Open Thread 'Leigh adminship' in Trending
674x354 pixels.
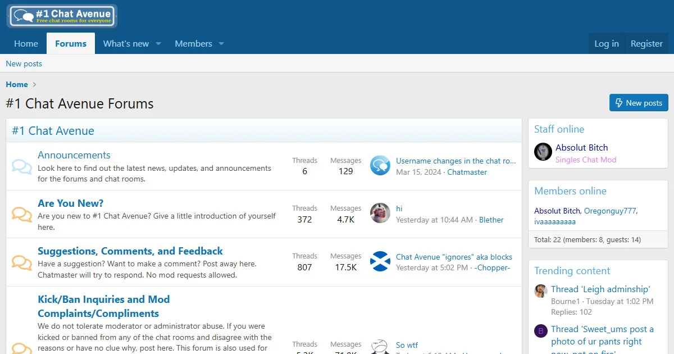pos(600,289)
